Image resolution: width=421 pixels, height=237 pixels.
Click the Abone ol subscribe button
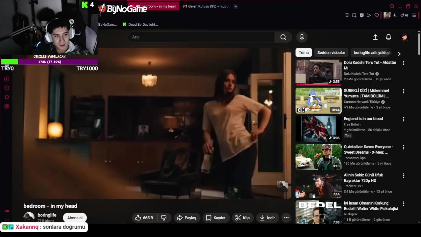75,218
